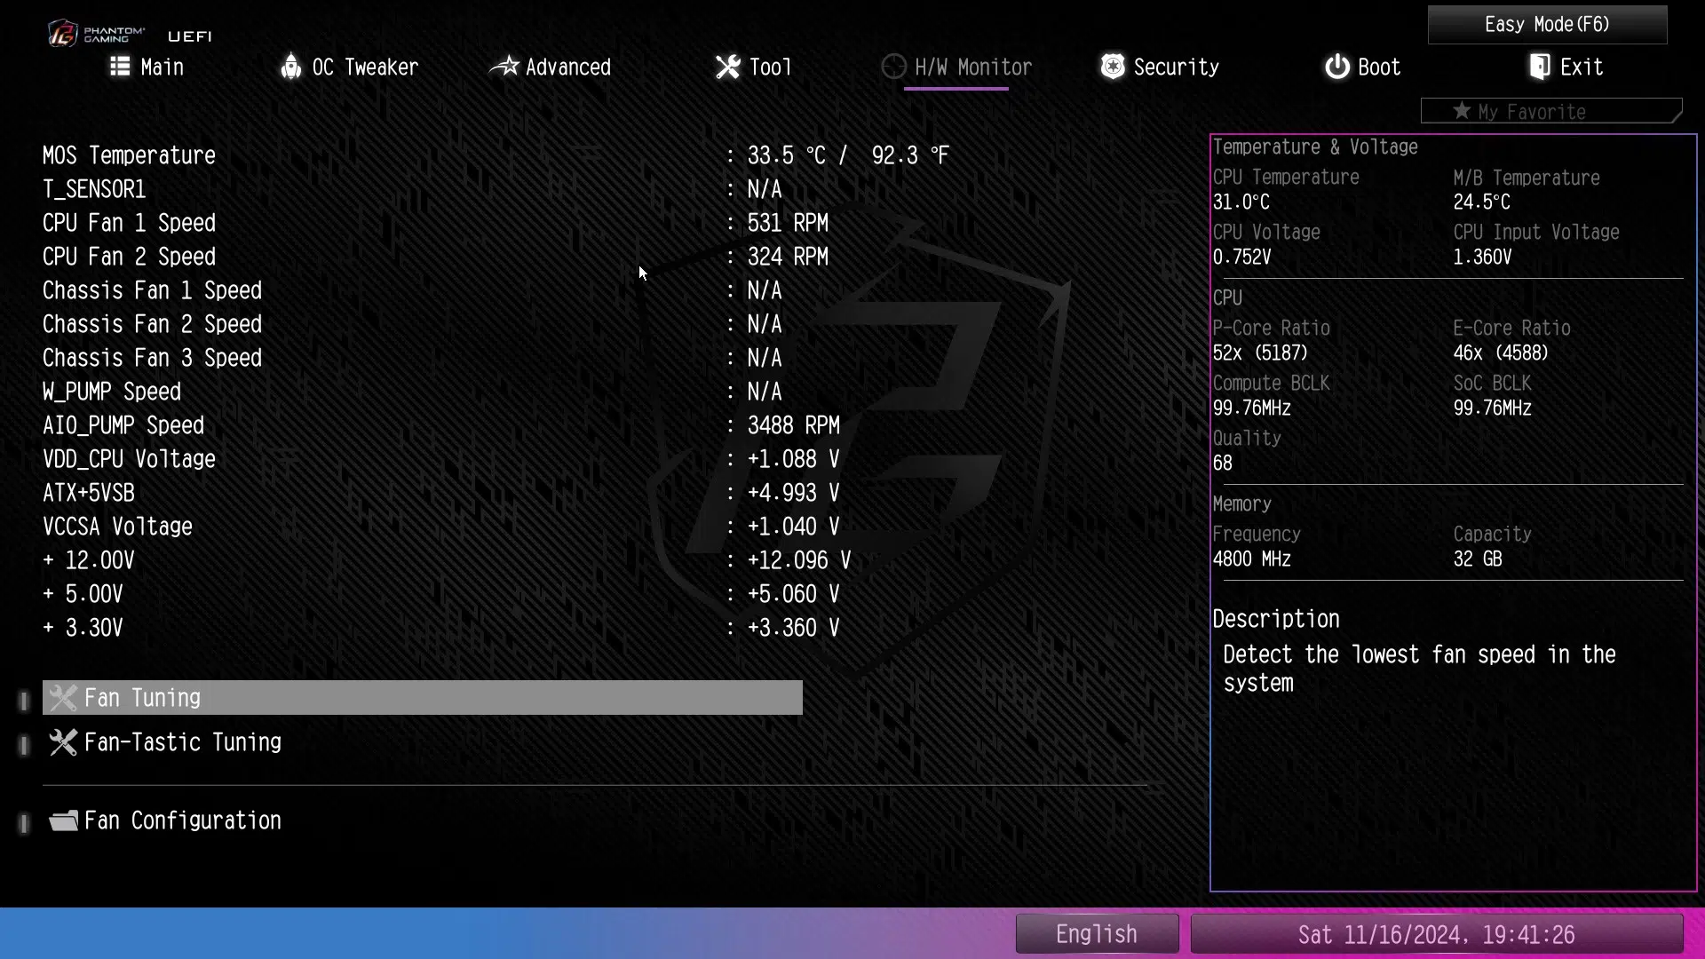Click the OC Tweaker rocket icon

coord(290,67)
